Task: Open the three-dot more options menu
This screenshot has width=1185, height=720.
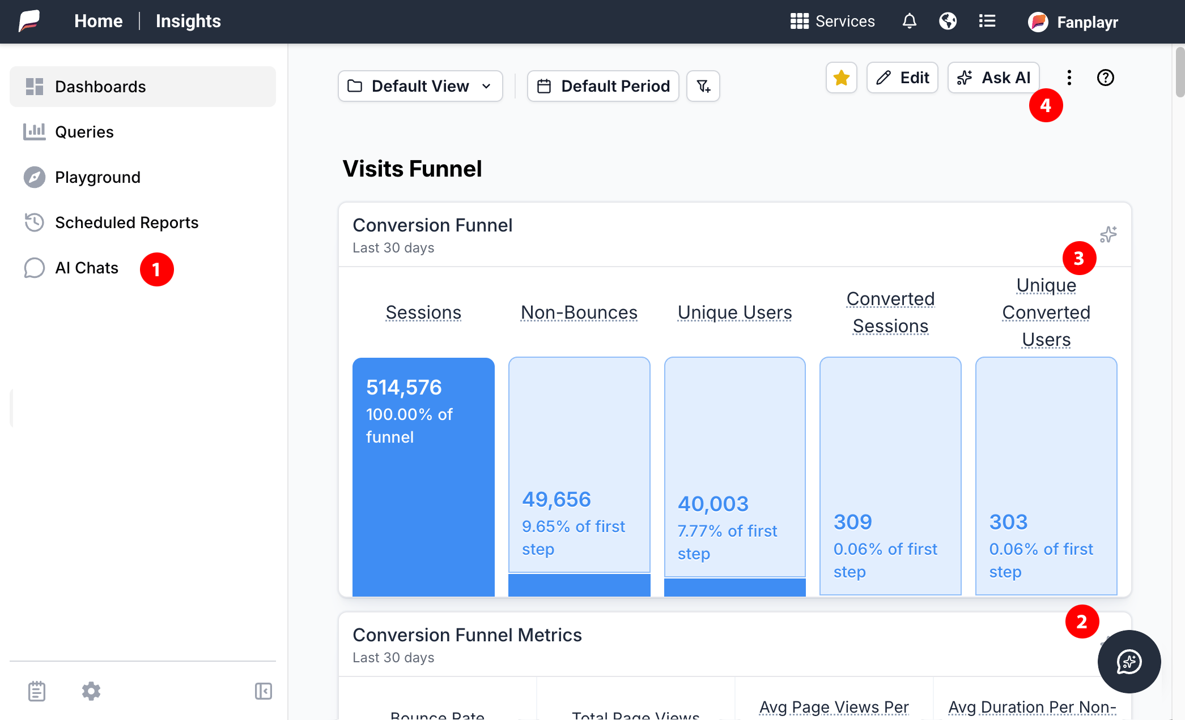Action: [x=1069, y=78]
